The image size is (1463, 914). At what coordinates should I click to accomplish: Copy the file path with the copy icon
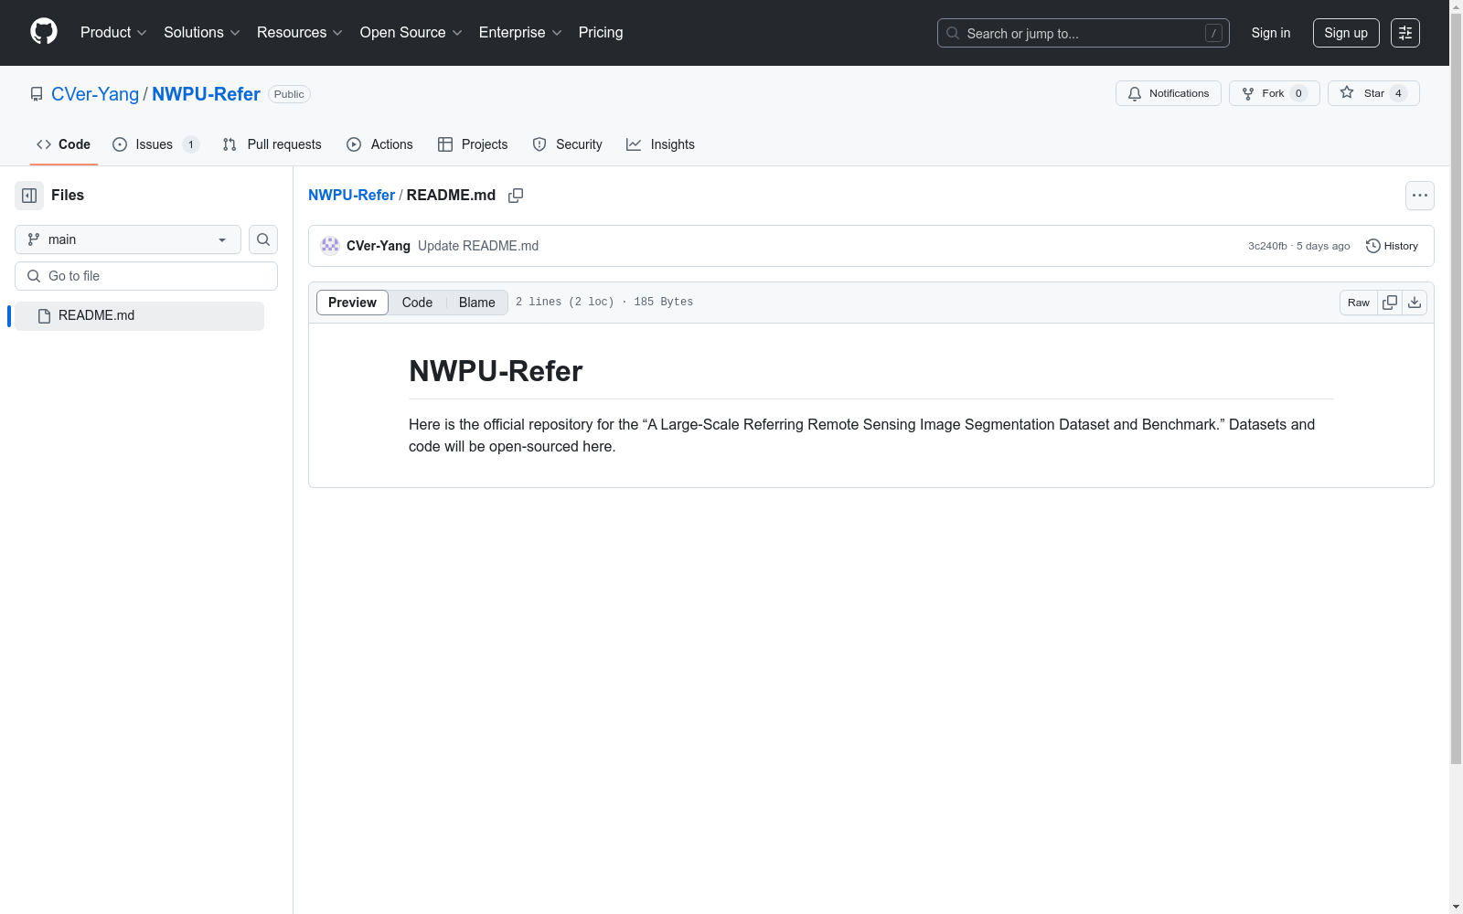pos(516,196)
